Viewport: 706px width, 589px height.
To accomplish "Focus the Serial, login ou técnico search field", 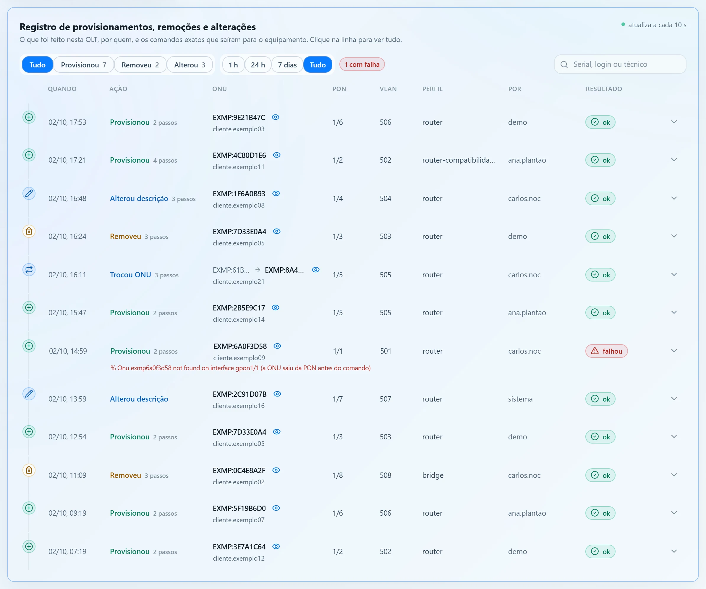I will click(x=620, y=64).
